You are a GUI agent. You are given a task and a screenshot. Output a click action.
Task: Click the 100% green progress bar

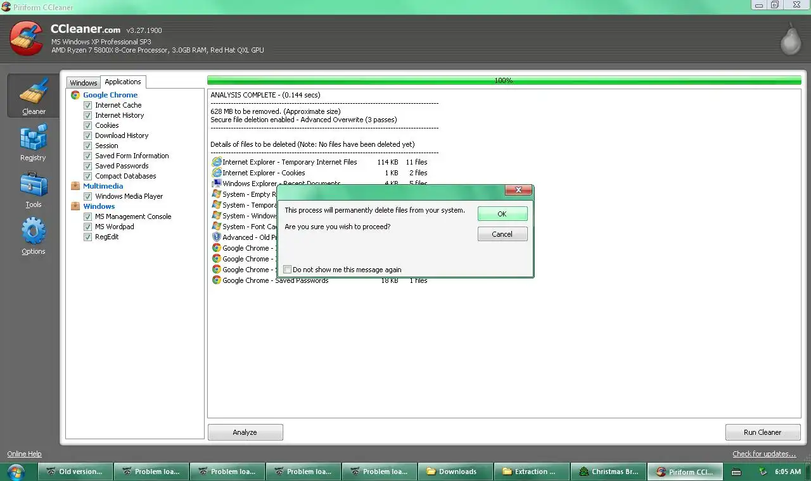(x=504, y=80)
